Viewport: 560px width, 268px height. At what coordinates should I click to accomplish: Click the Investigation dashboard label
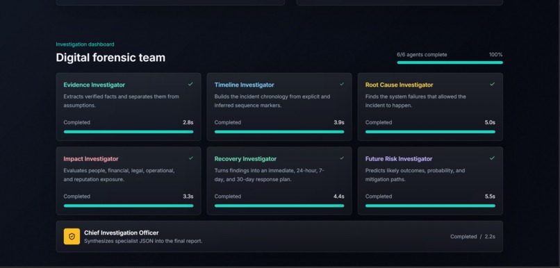85,44
